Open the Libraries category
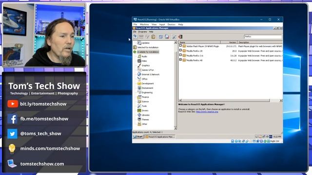Image resolution: width=312 pixels, height=175 pixels. tap(145, 115)
